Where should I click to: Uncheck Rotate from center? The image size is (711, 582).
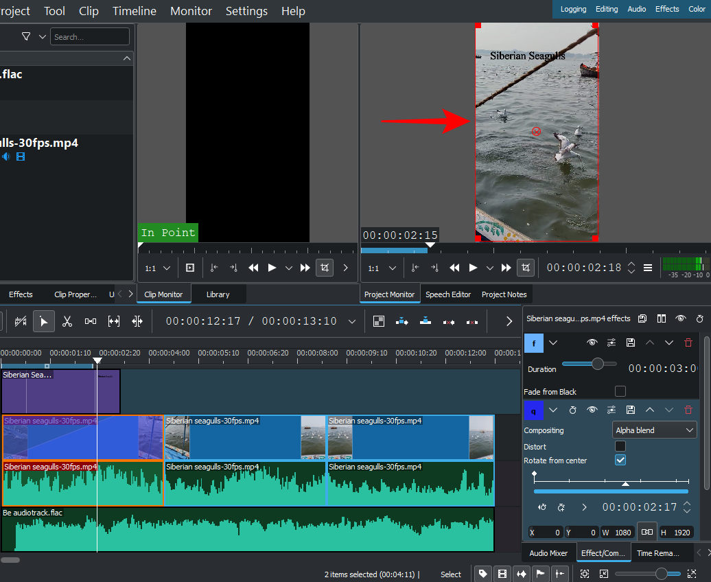tap(620, 461)
